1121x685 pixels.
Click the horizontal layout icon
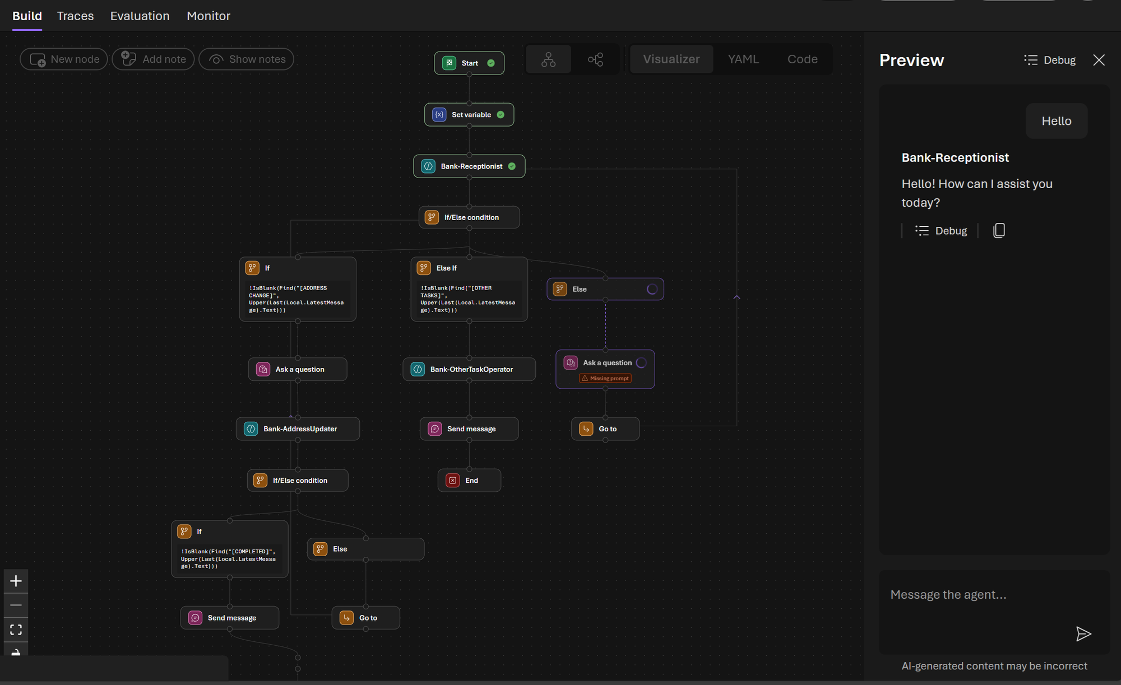coord(595,59)
